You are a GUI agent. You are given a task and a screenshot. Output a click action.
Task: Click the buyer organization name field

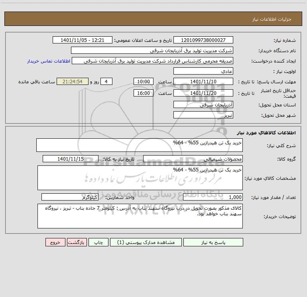(x=152, y=50)
